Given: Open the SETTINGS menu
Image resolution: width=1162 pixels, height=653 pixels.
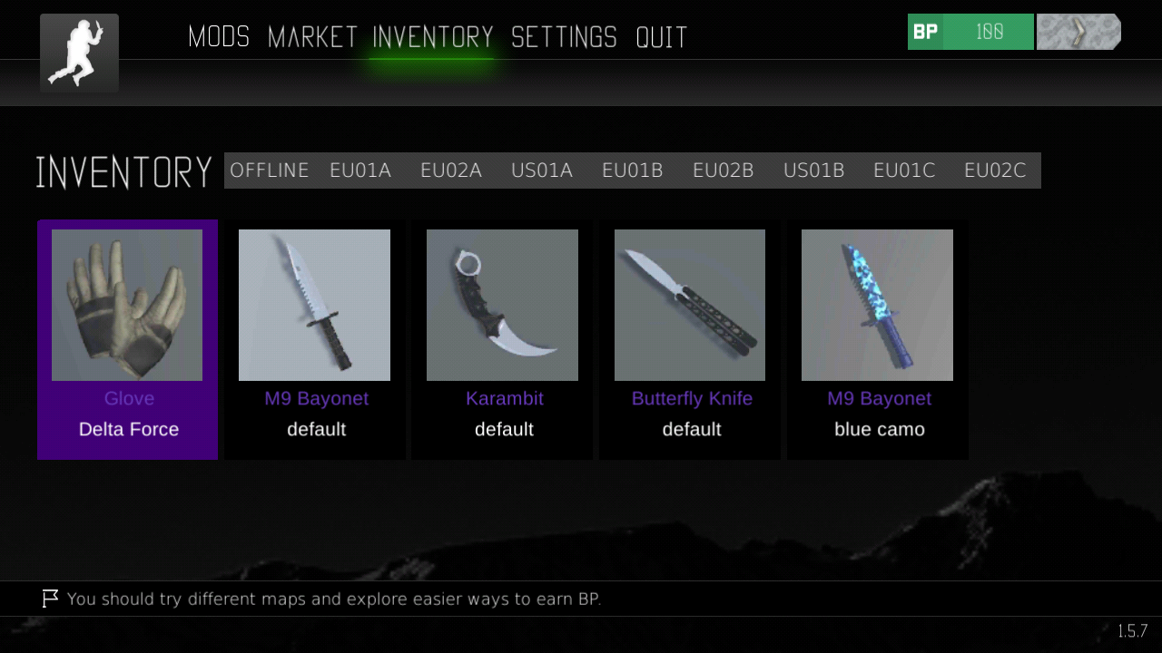Looking at the screenshot, I should point(564,37).
